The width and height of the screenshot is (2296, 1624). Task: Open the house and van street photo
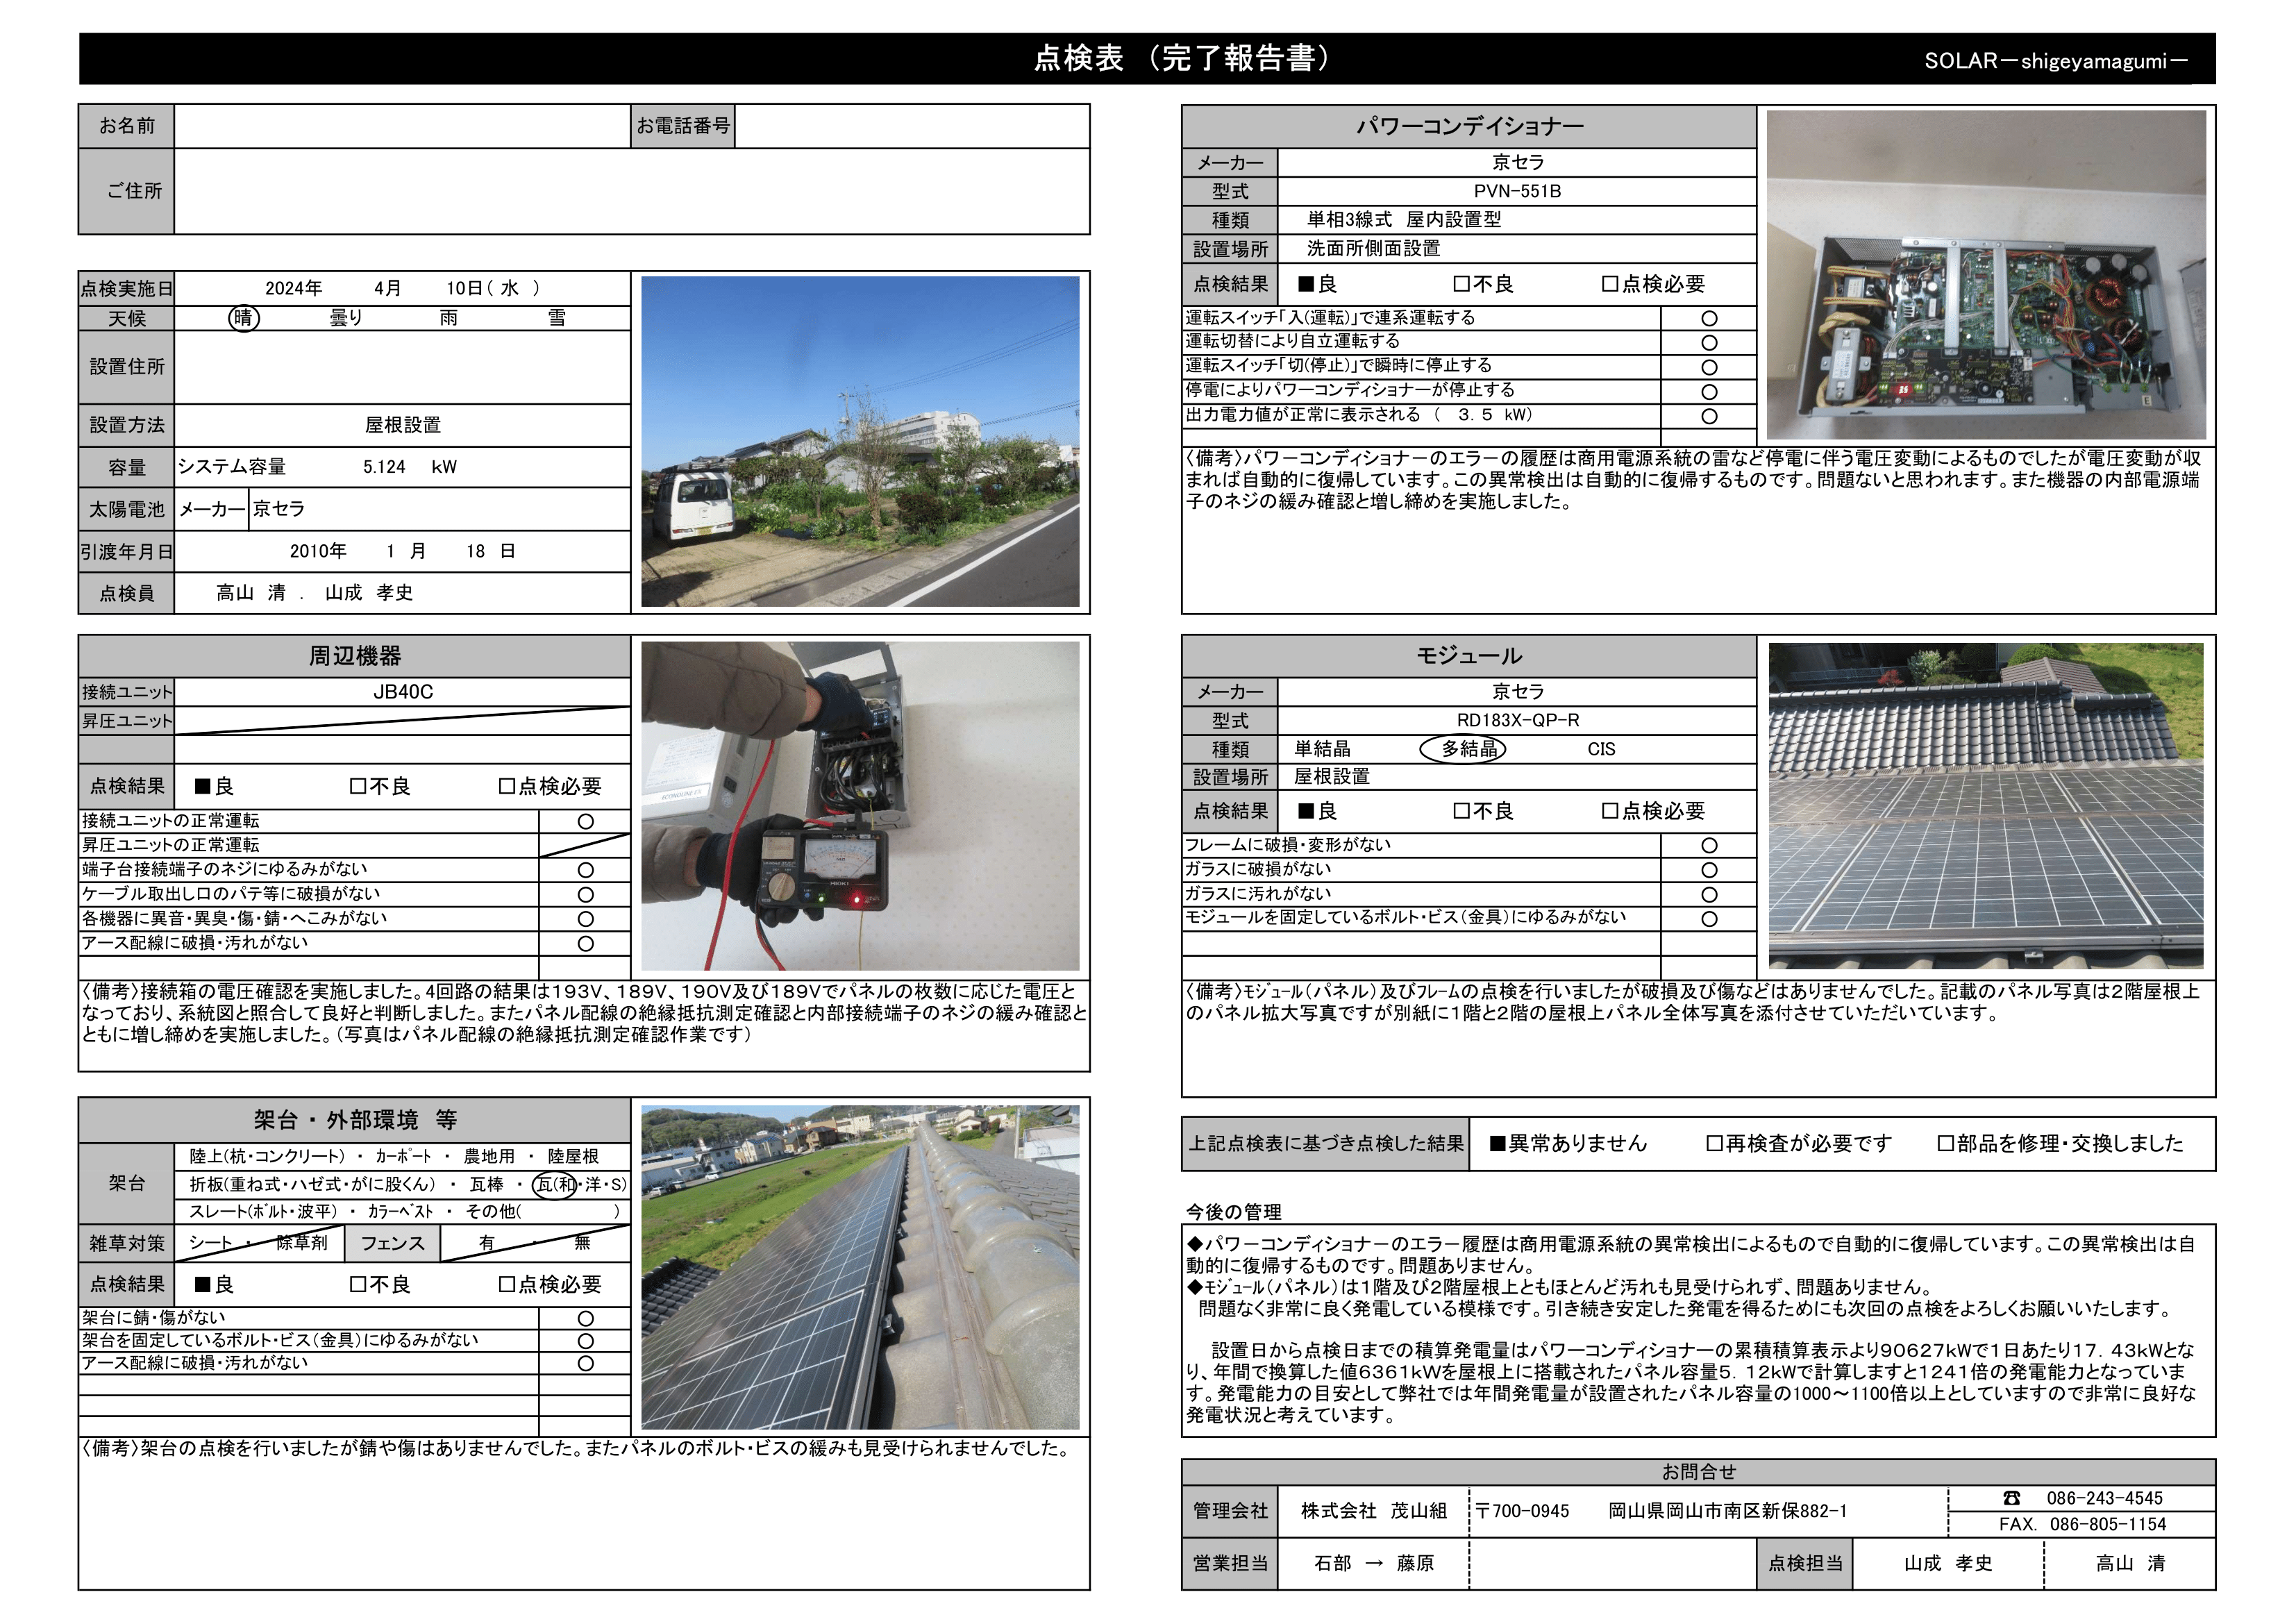(860, 441)
